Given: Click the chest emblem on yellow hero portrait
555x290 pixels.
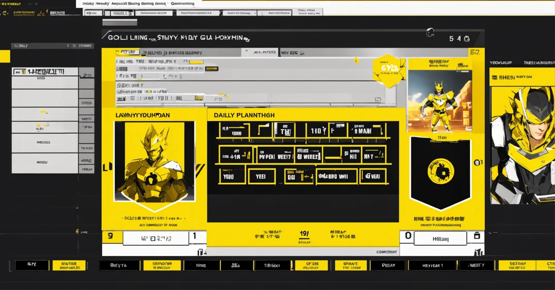Looking at the screenshot, I should [x=151, y=179].
